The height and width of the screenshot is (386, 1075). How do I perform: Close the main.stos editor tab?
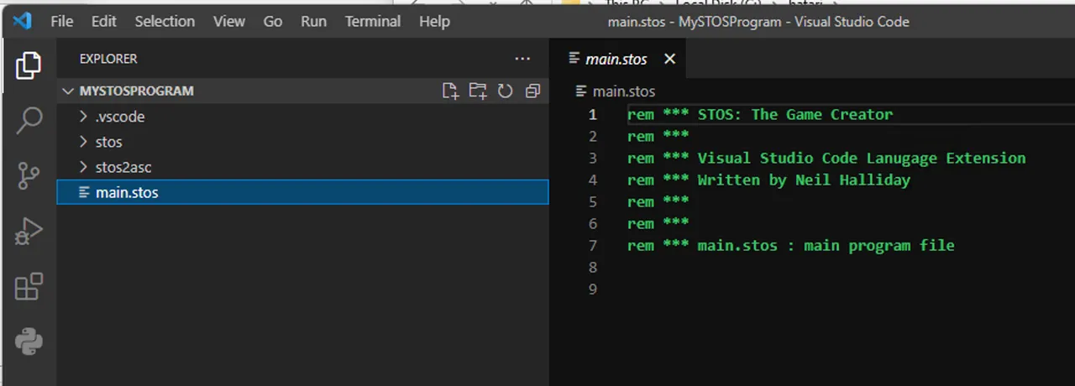(669, 59)
